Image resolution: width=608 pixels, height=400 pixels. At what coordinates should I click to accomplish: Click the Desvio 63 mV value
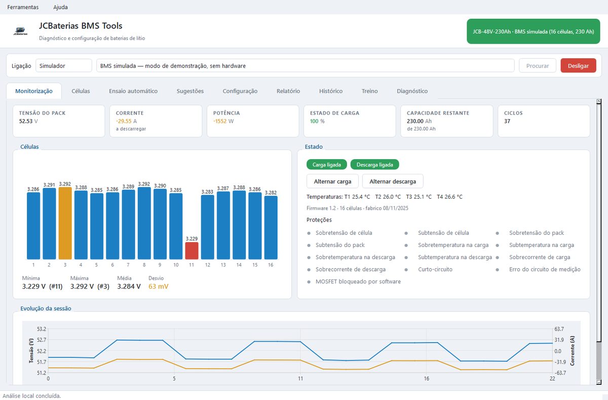158,286
